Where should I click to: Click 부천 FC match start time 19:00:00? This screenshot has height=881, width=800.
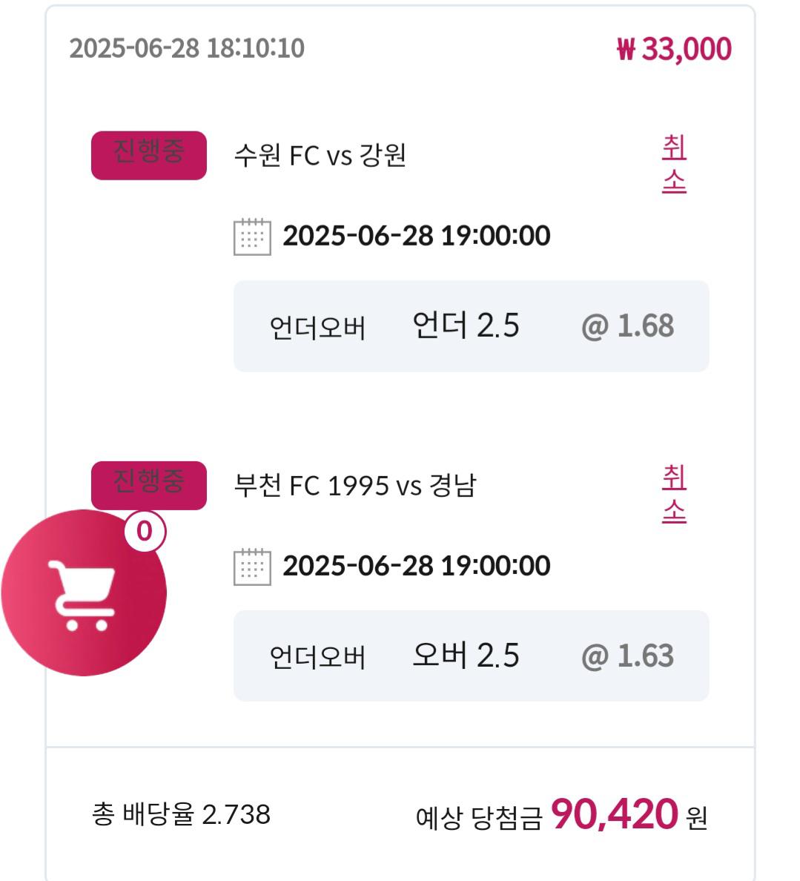[495, 565]
